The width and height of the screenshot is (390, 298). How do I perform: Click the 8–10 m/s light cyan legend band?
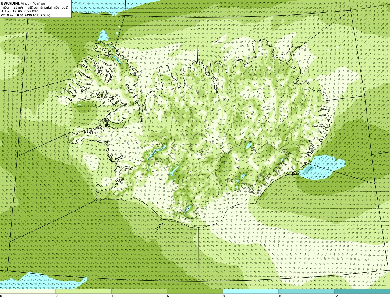(251, 292)
